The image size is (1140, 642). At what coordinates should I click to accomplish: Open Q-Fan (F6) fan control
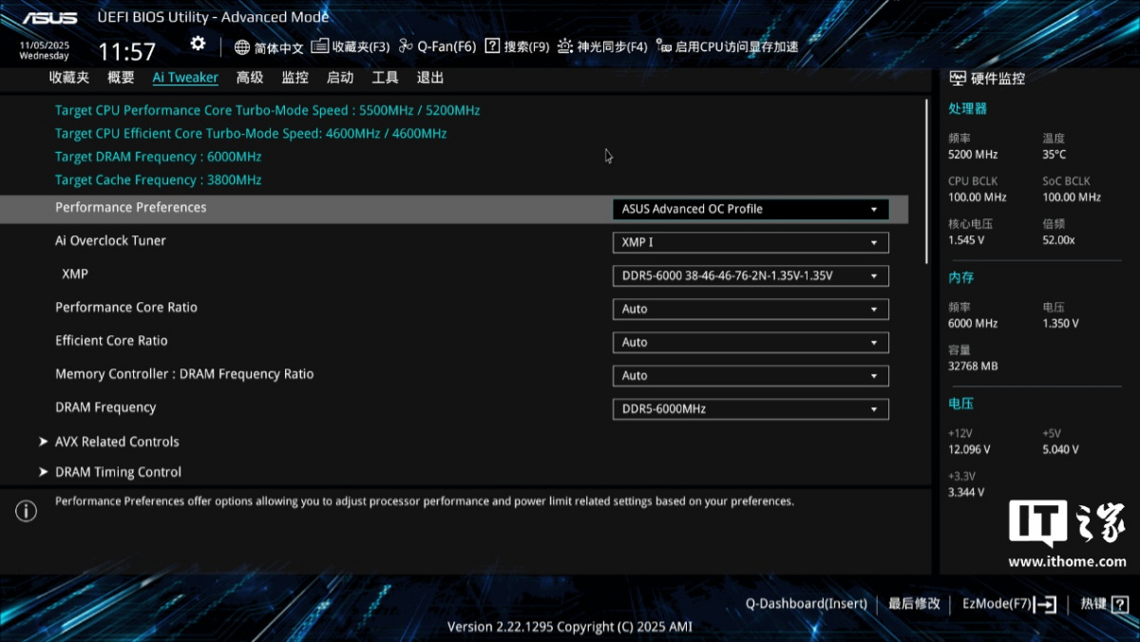point(407,47)
